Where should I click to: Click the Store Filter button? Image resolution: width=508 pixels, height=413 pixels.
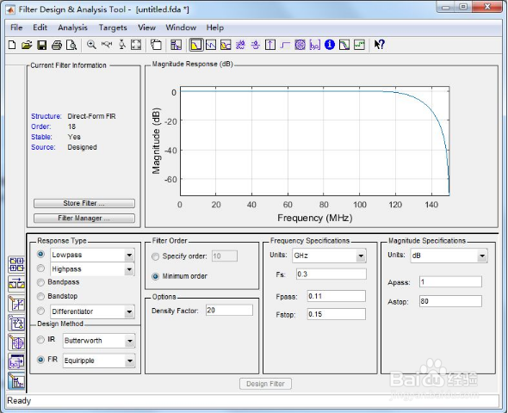84,203
